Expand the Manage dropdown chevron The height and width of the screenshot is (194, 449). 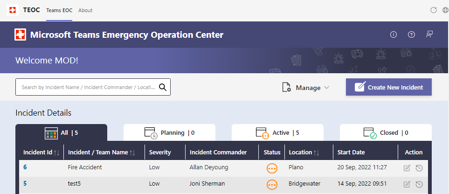coord(326,88)
